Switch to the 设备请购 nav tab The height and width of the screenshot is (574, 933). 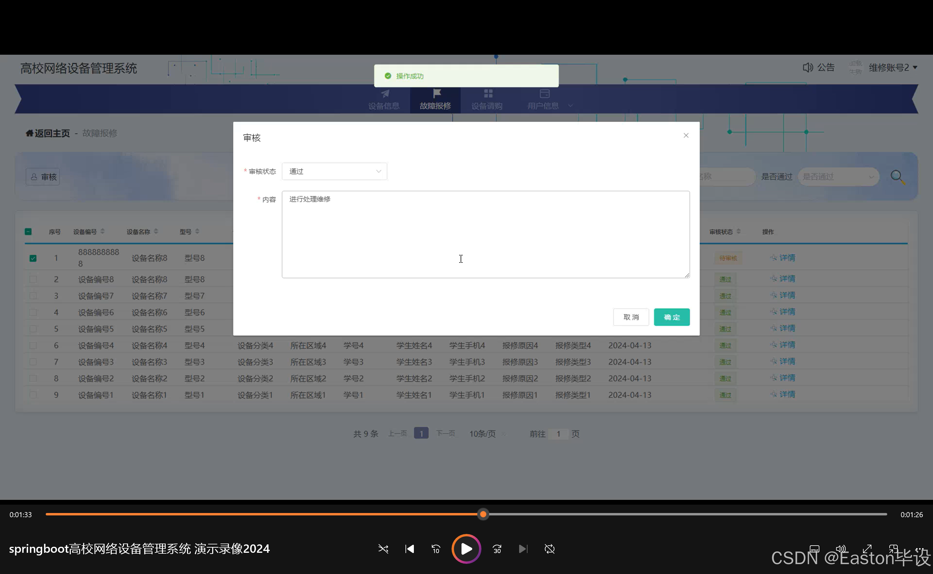tap(487, 100)
